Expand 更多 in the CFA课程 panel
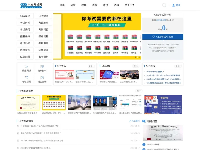This screenshot has width=200, height=150. 136,66
